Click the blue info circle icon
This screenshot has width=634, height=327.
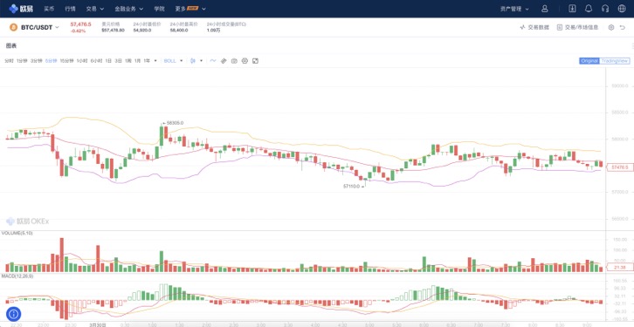[13, 314]
